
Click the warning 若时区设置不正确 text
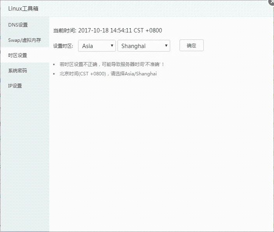coord(112,64)
